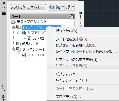Click the プレゼンテーション subset icon
This screenshot has width=119, height=101.
point(19,50)
